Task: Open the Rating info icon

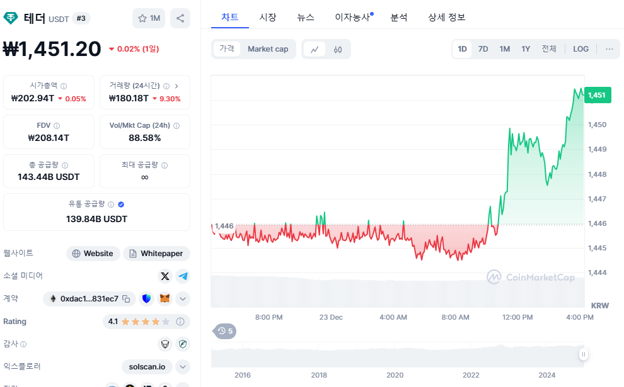Action: point(180,322)
